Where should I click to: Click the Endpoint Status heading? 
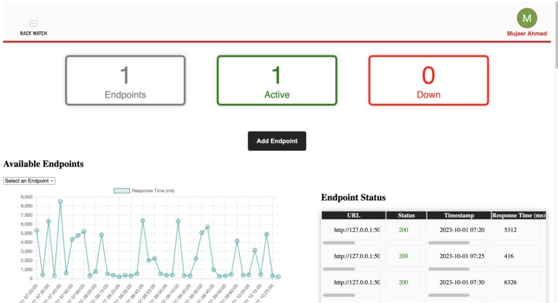coord(353,197)
